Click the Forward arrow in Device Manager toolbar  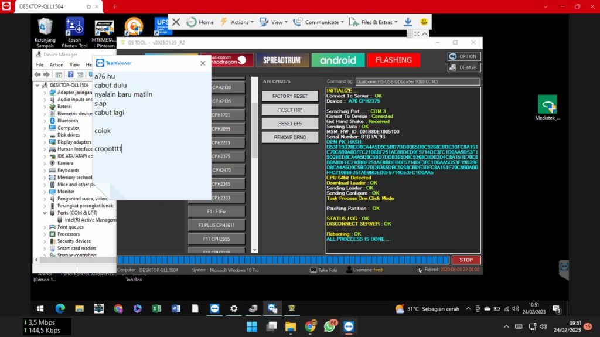(x=46, y=74)
